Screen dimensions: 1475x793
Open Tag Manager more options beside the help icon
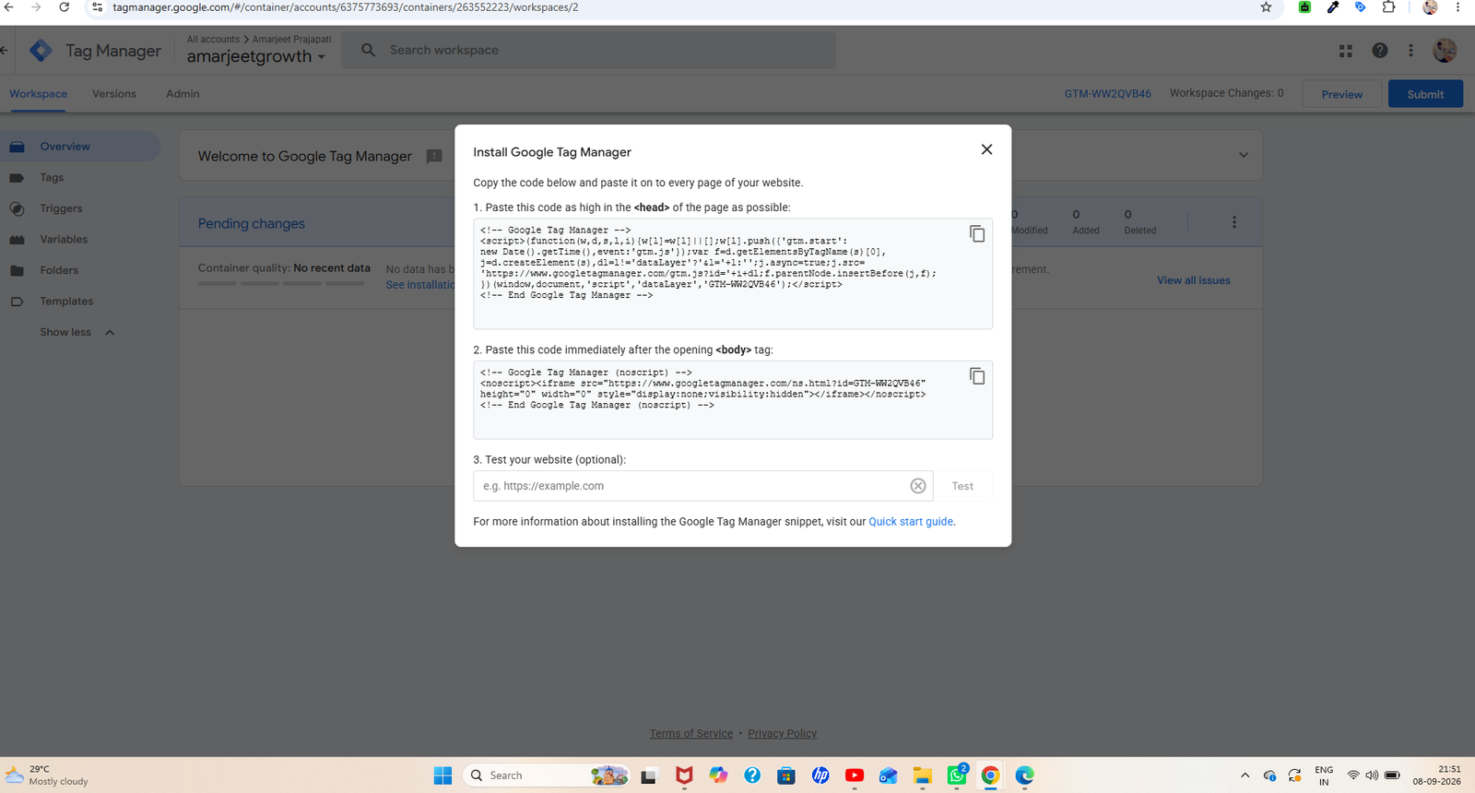[x=1410, y=51]
